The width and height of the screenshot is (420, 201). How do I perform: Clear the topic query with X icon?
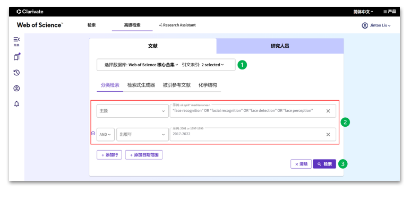[328, 111]
